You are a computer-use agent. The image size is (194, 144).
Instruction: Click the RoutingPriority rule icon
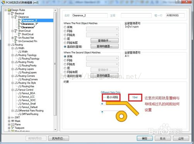click(x=20, y=66)
